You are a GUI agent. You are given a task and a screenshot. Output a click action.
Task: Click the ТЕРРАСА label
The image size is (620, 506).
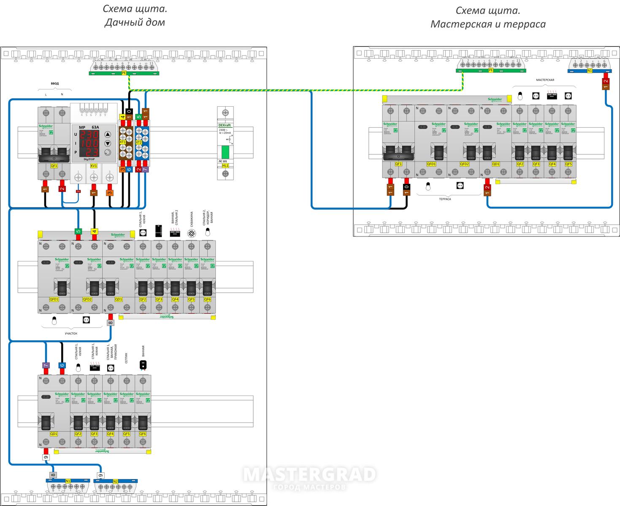click(444, 199)
